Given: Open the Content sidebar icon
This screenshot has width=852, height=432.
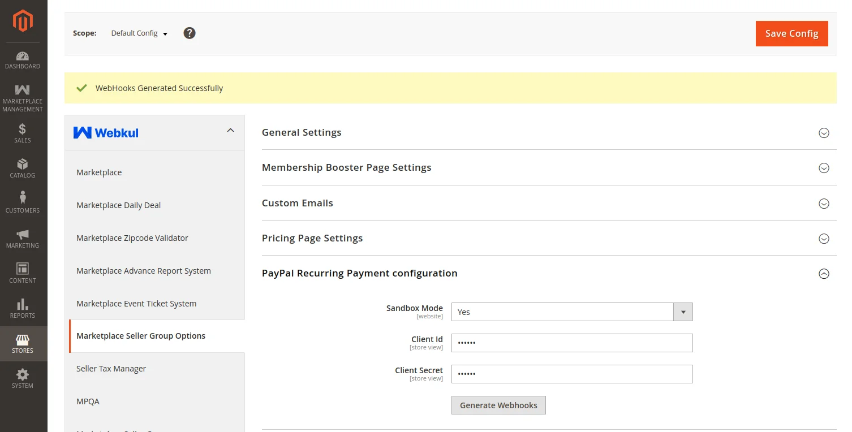Looking at the screenshot, I should coord(23,273).
